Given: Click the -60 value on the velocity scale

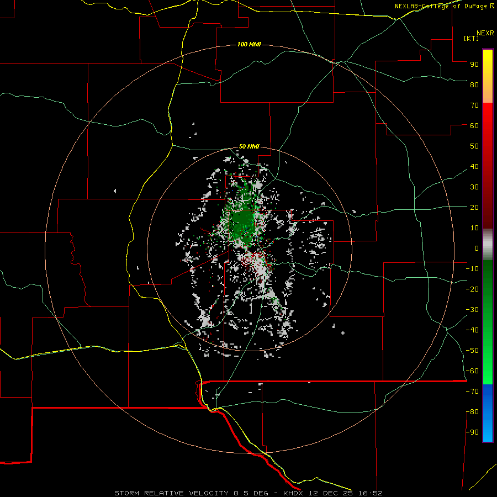Looking at the screenshot, I should [472, 371].
